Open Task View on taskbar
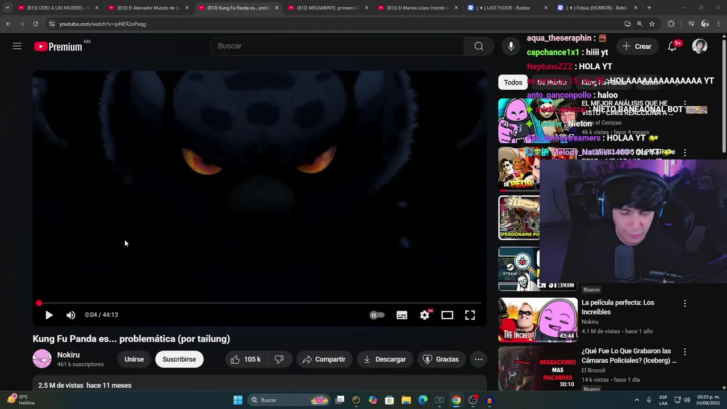Screen dimensions: 727x409 (340, 400)
